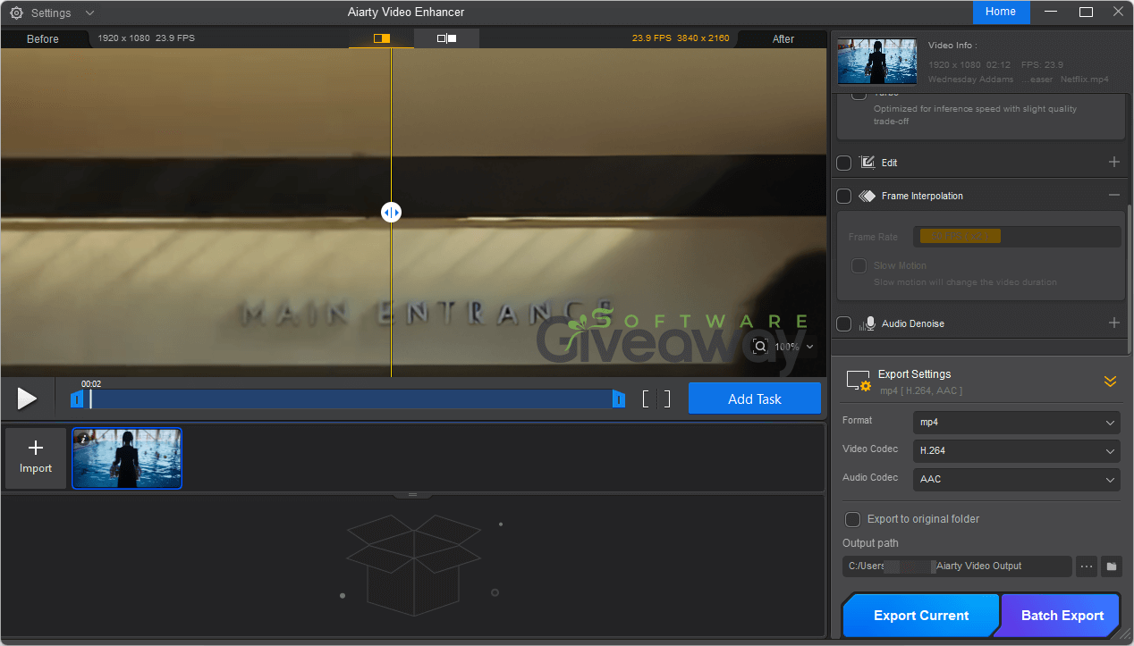
Task: Adjust the Frame Rate slider
Action: [x=1017, y=237]
